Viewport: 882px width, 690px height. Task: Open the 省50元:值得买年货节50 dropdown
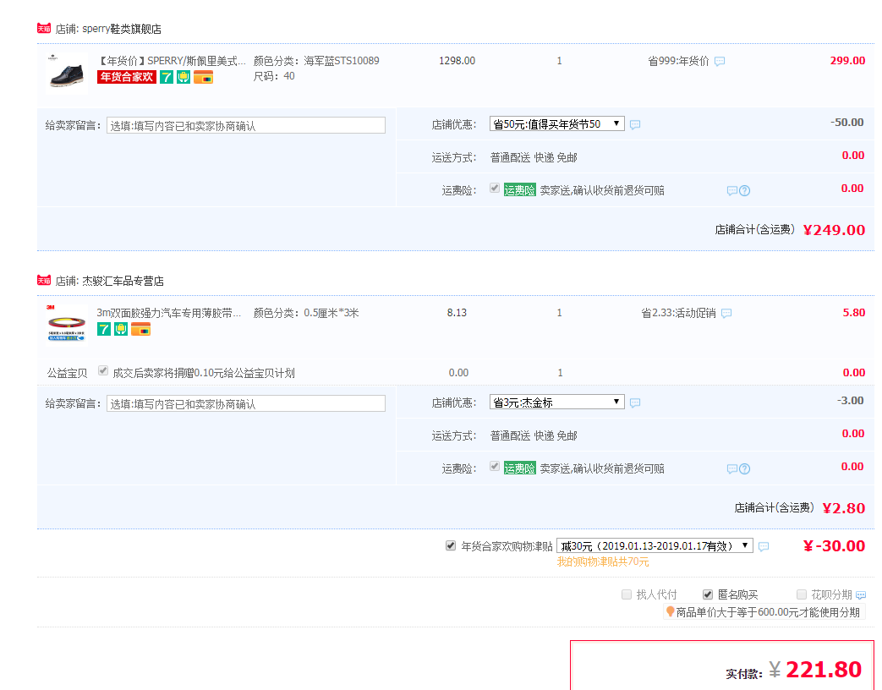(557, 123)
